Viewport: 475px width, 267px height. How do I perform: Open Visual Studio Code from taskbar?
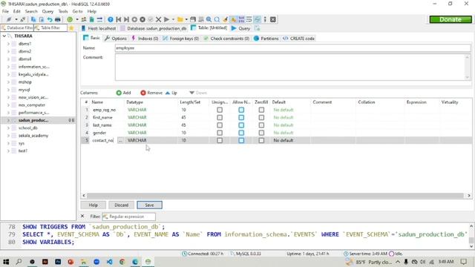(x=109, y=262)
